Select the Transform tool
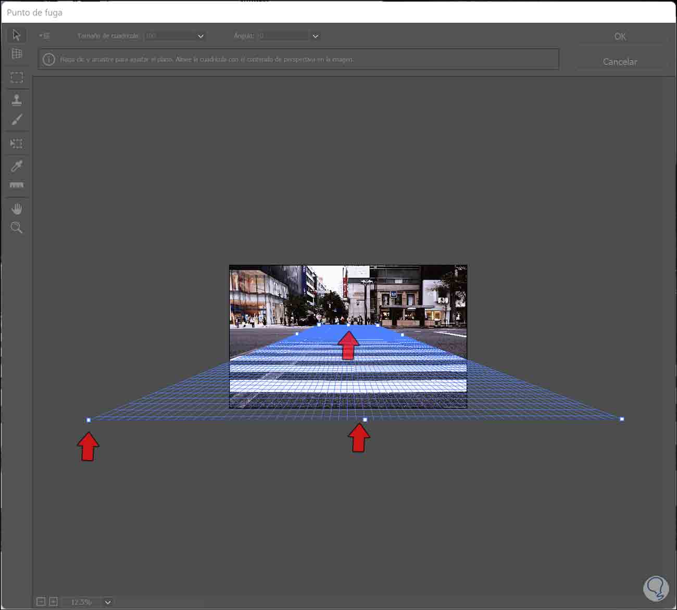The image size is (677, 610). (x=17, y=143)
